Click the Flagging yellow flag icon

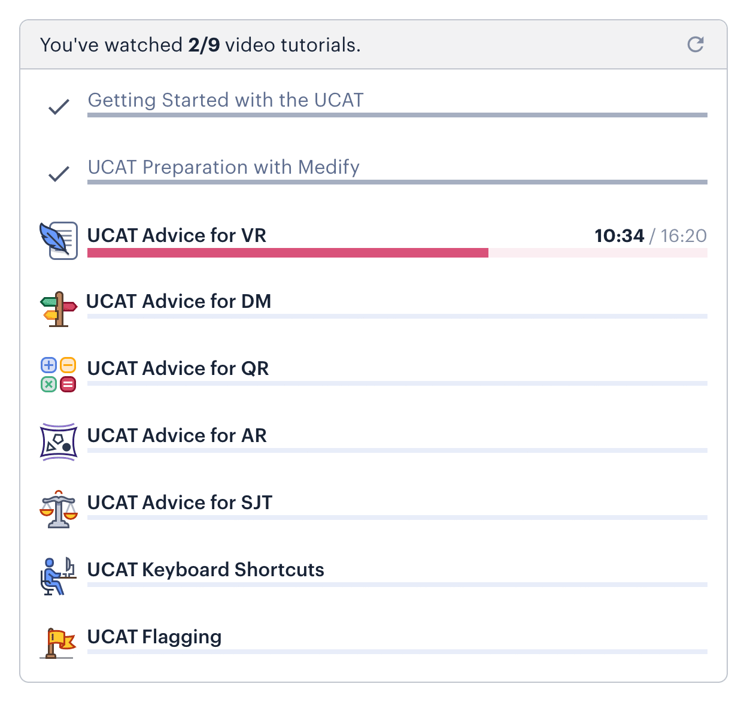tap(59, 643)
